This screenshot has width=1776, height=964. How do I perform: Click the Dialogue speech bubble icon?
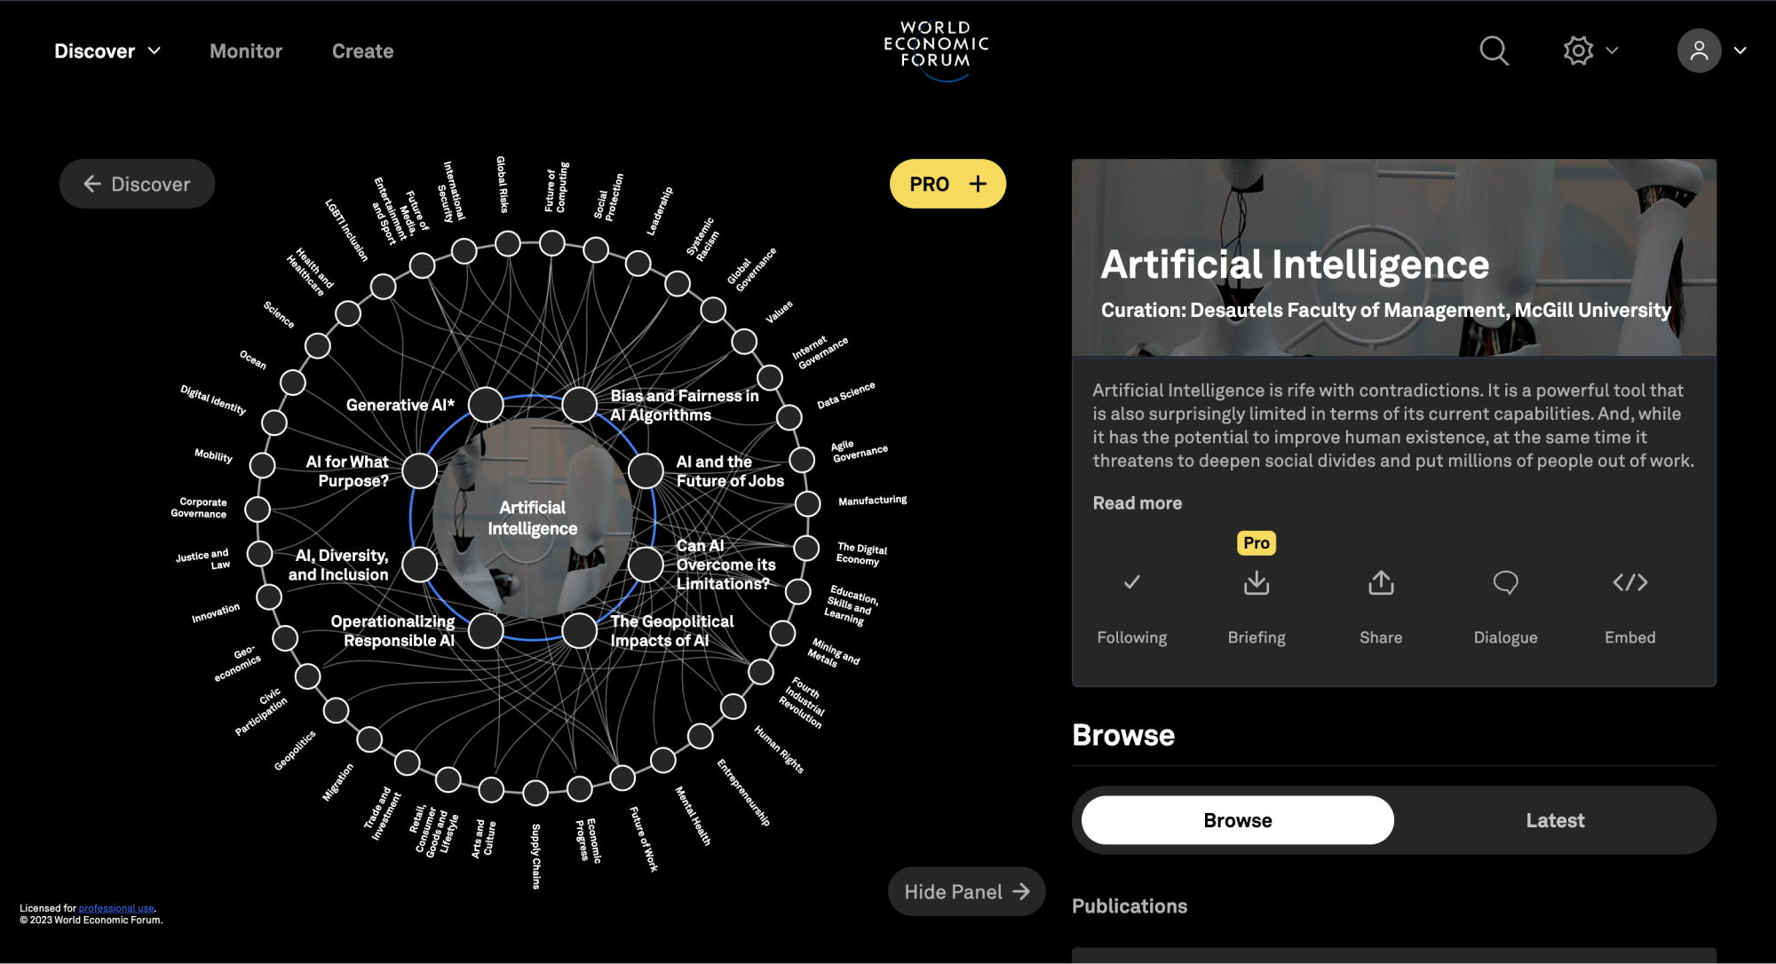[x=1504, y=581]
